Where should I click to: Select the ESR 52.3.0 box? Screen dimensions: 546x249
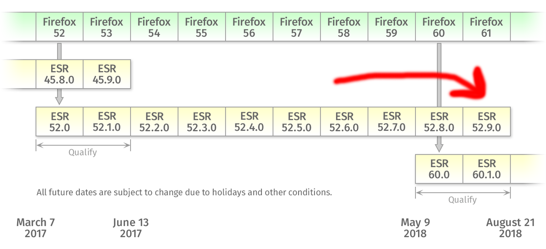tap(202, 122)
